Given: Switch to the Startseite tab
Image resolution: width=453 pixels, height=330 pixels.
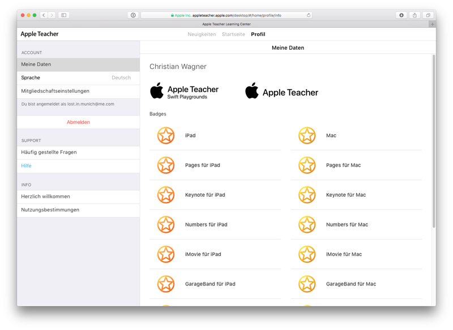Looking at the screenshot, I should pos(233,34).
